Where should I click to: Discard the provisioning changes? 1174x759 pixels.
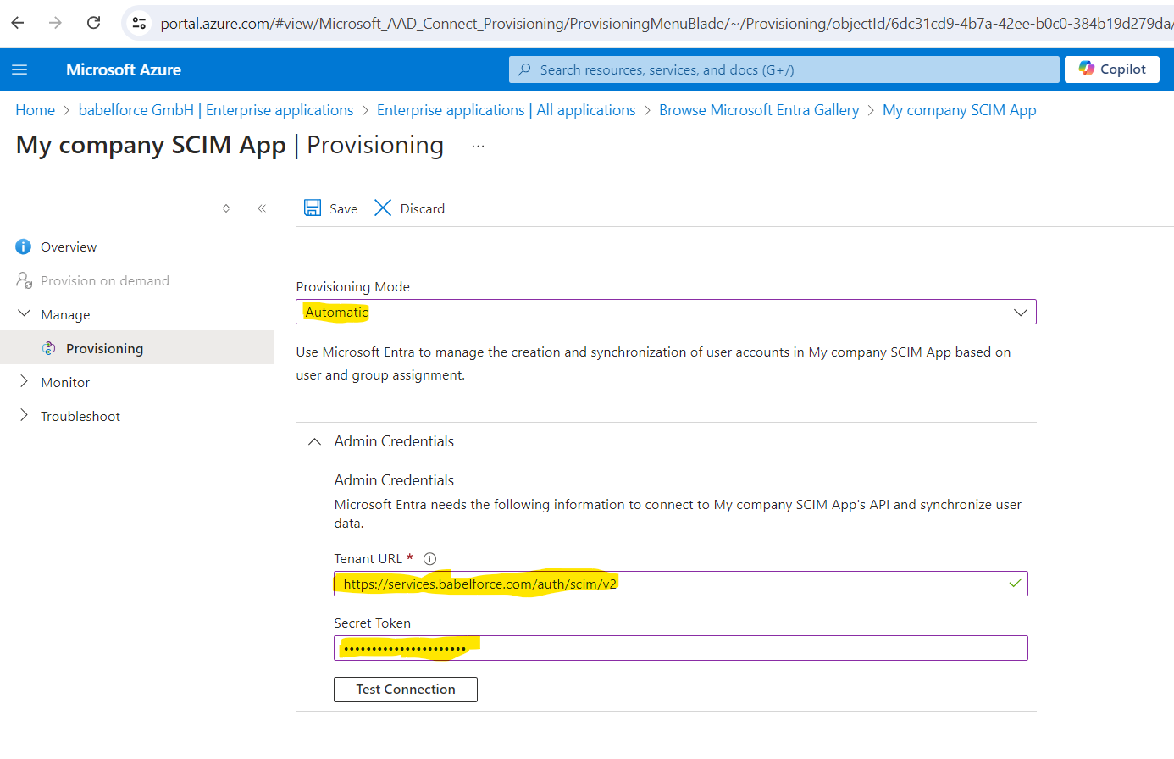pyautogui.click(x=409, y=208)
